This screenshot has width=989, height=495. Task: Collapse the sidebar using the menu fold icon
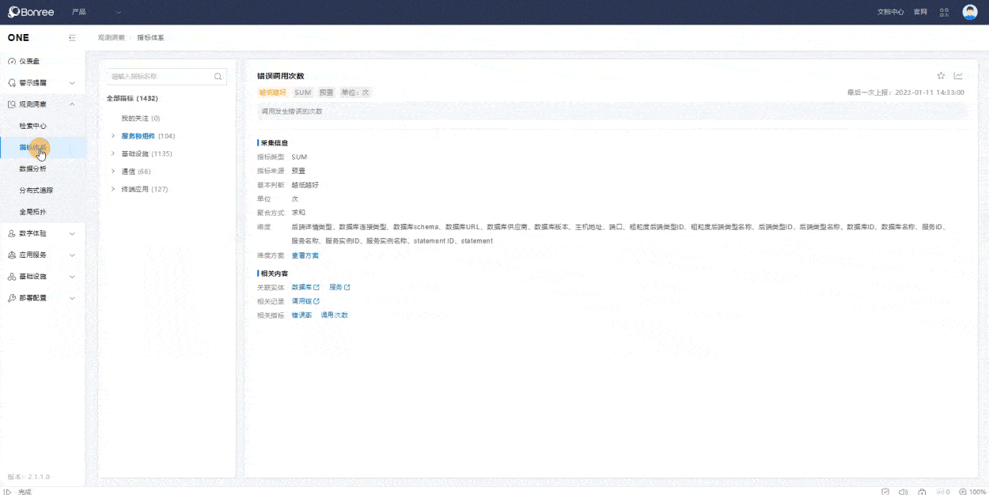point(72,38)
